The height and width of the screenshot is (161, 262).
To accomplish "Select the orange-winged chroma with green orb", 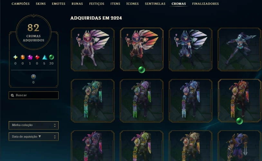I will pos(142,49).
